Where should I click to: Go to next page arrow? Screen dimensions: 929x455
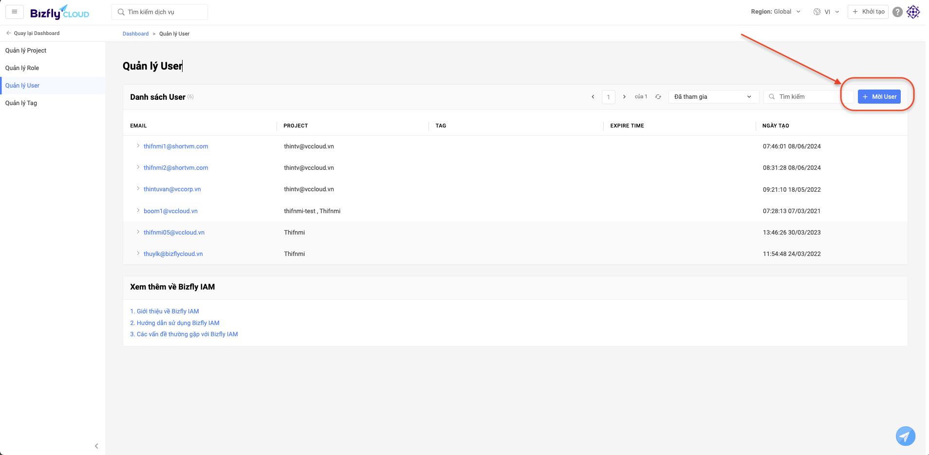(x=624, y=97)
